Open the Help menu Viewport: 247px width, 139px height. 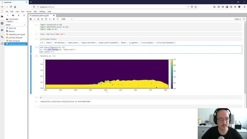coord(49,12)
